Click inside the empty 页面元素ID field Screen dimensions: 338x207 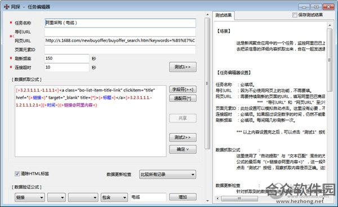(x=121, y=50)
